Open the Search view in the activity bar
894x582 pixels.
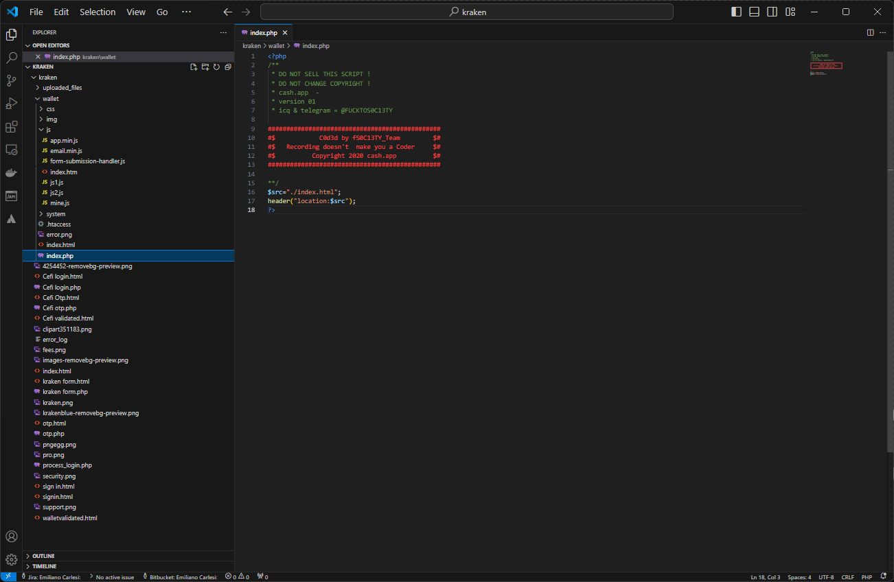11,58
